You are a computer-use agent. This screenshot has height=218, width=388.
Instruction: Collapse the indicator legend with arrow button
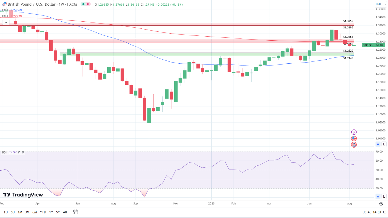click(6, 22)
